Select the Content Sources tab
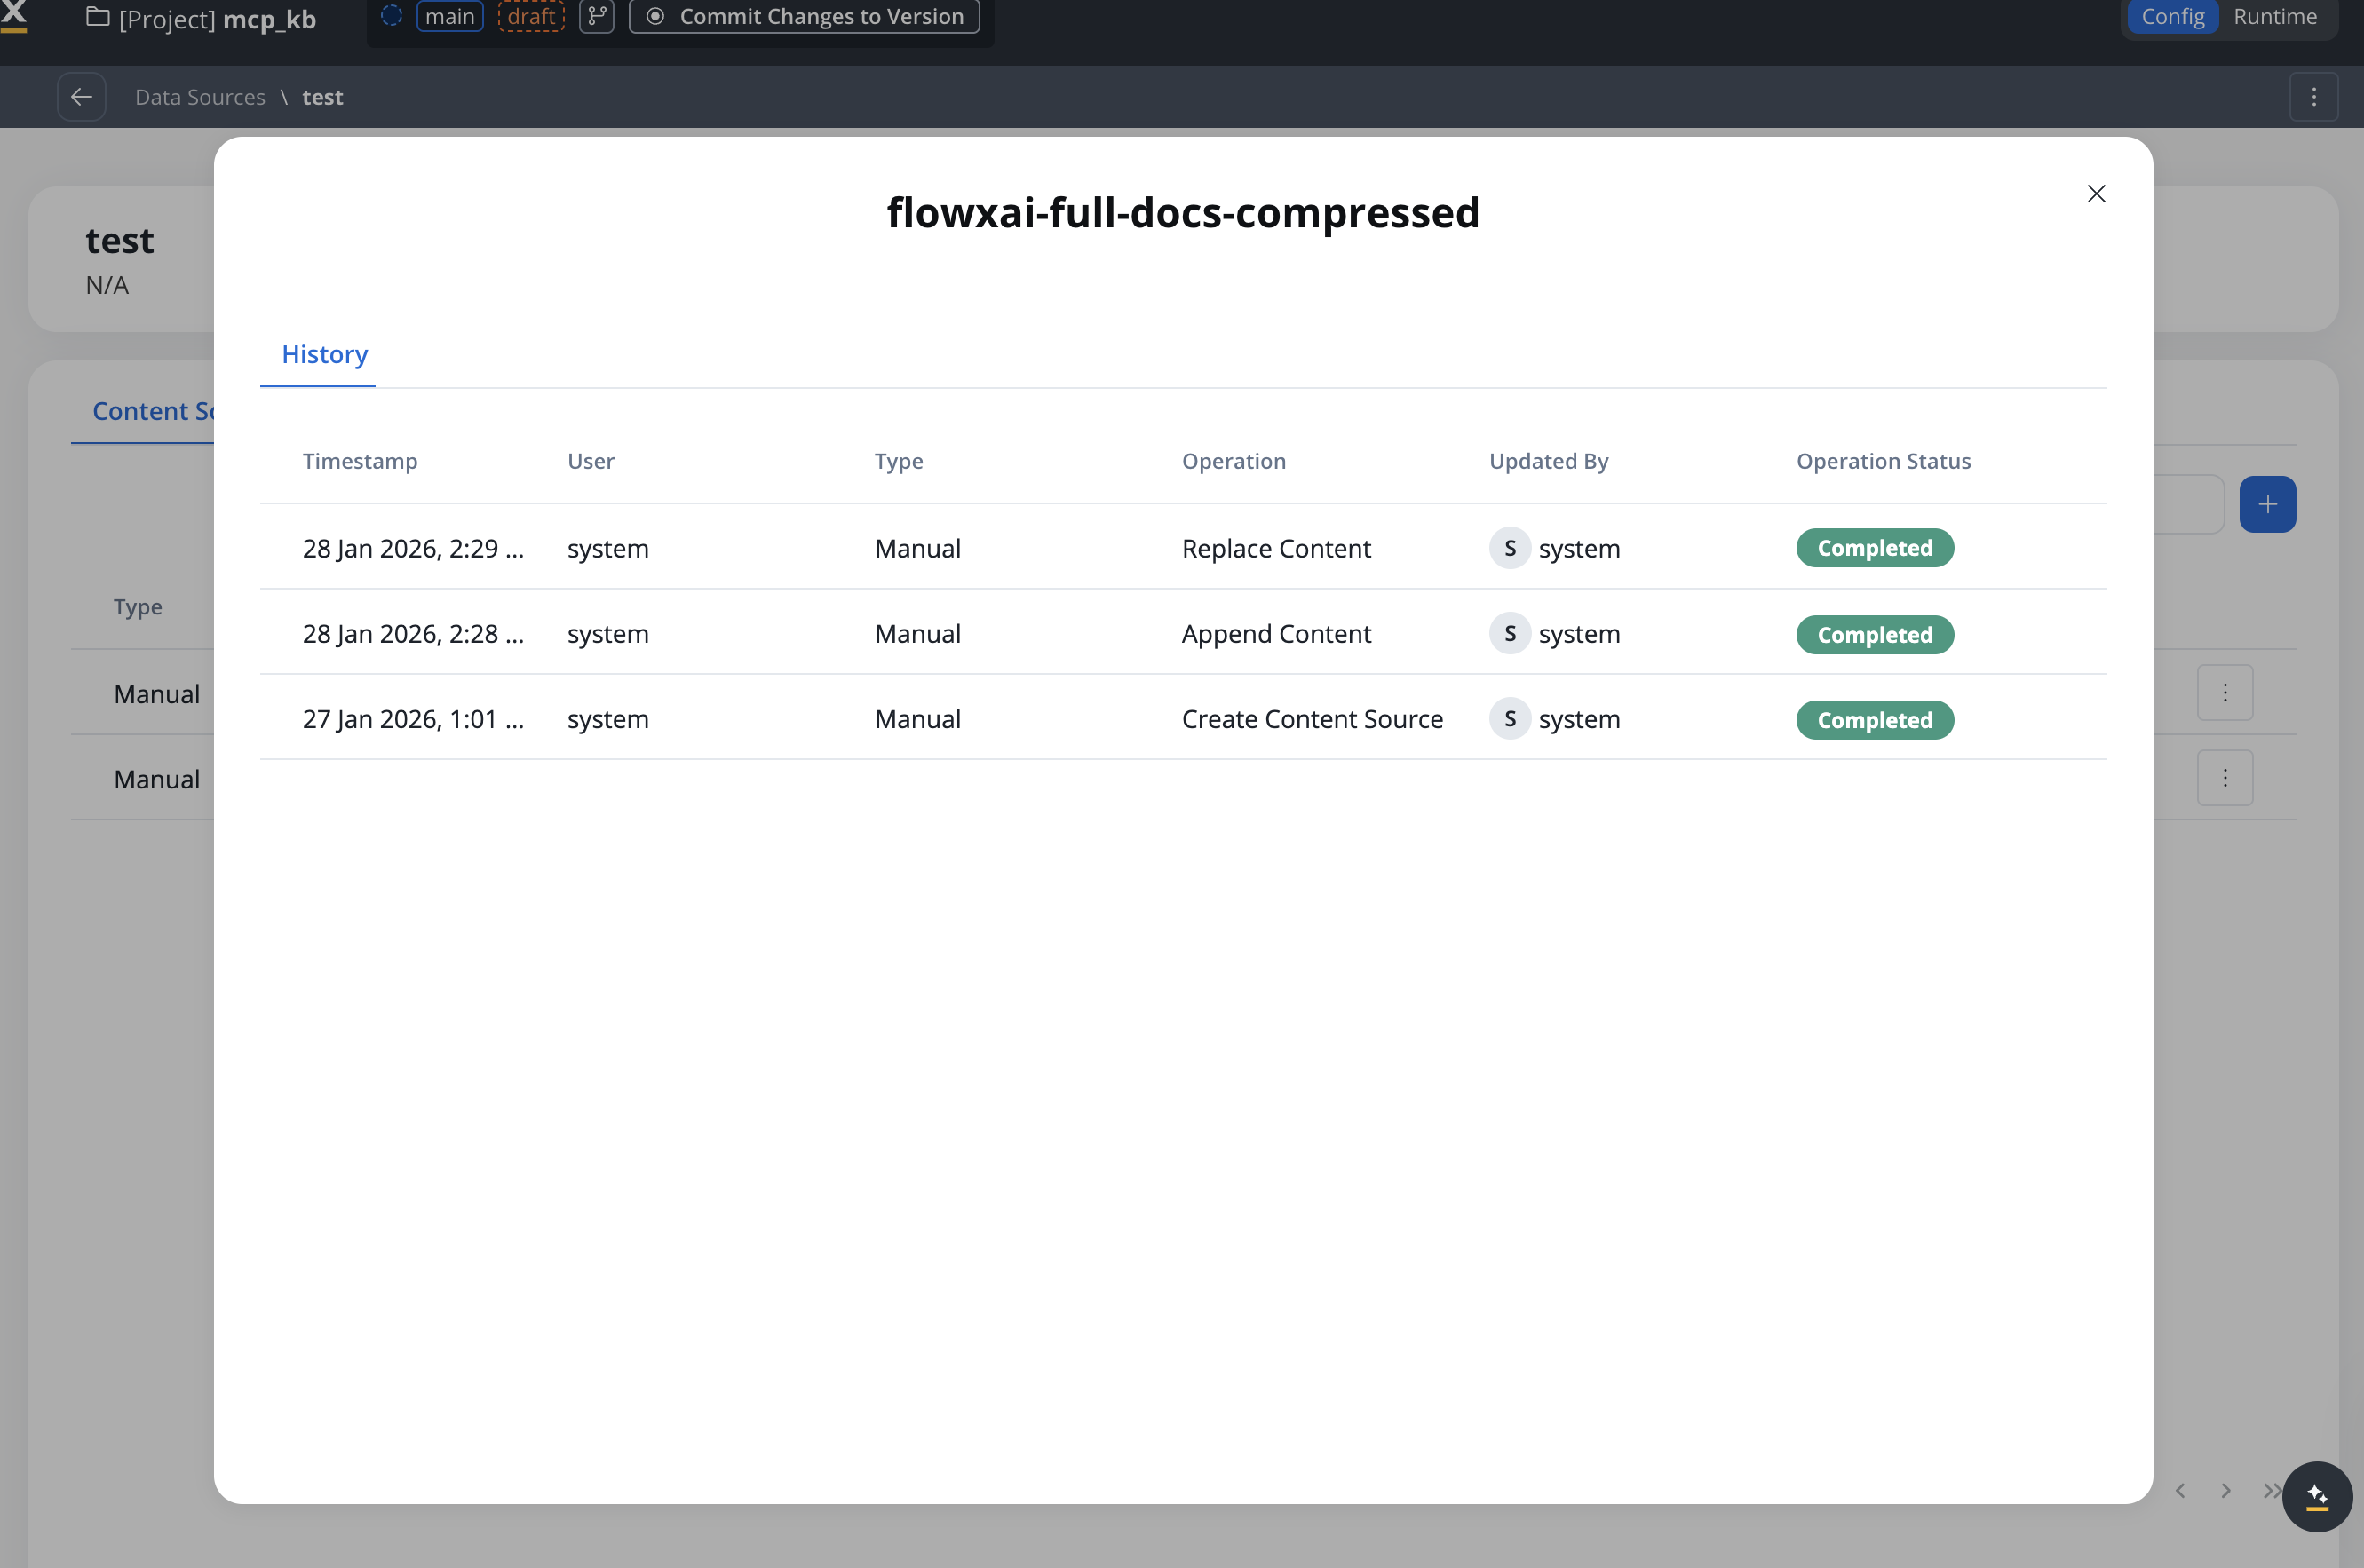 coord(151,411)
